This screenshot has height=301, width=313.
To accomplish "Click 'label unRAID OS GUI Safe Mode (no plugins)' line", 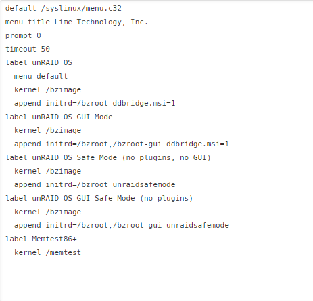I will tap(99, 199).
